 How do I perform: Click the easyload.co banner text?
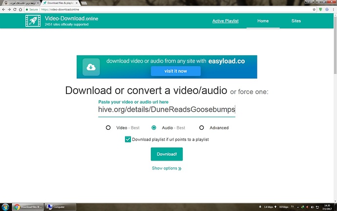(x=227, y=61)
